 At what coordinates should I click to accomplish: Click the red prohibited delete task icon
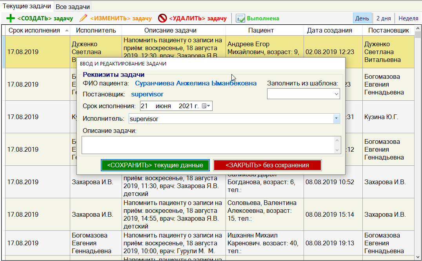pos(162,18)
